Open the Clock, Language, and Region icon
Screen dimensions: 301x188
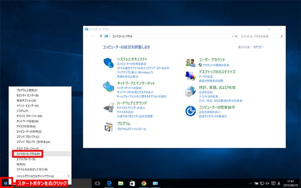coord(191,91)
